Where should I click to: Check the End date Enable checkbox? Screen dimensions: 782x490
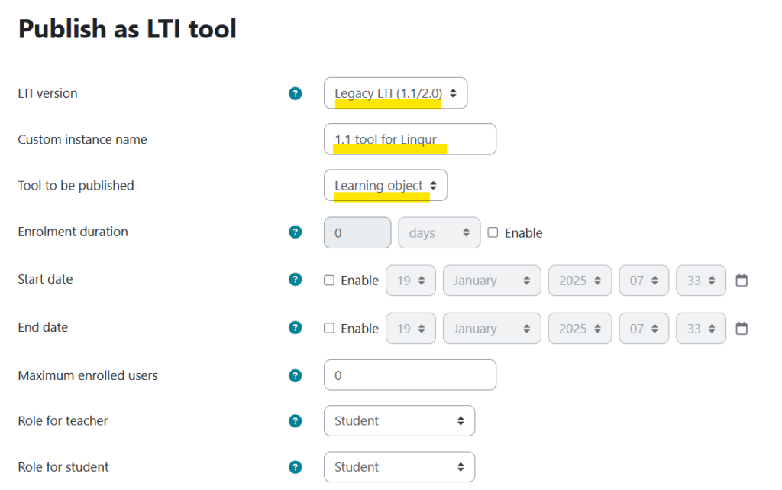[329, 328]
